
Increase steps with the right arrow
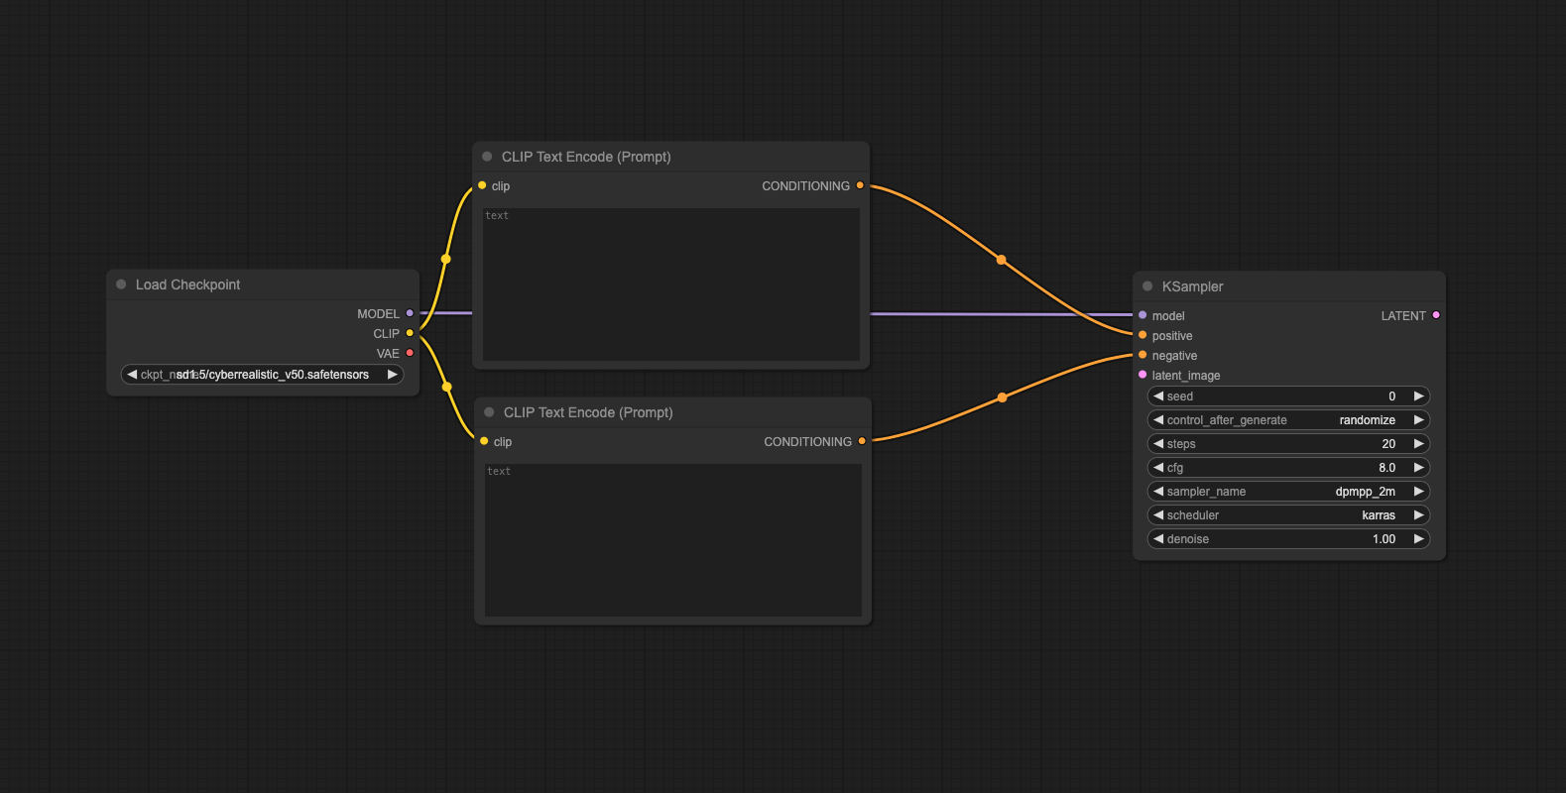click(x=1418, y=444)
